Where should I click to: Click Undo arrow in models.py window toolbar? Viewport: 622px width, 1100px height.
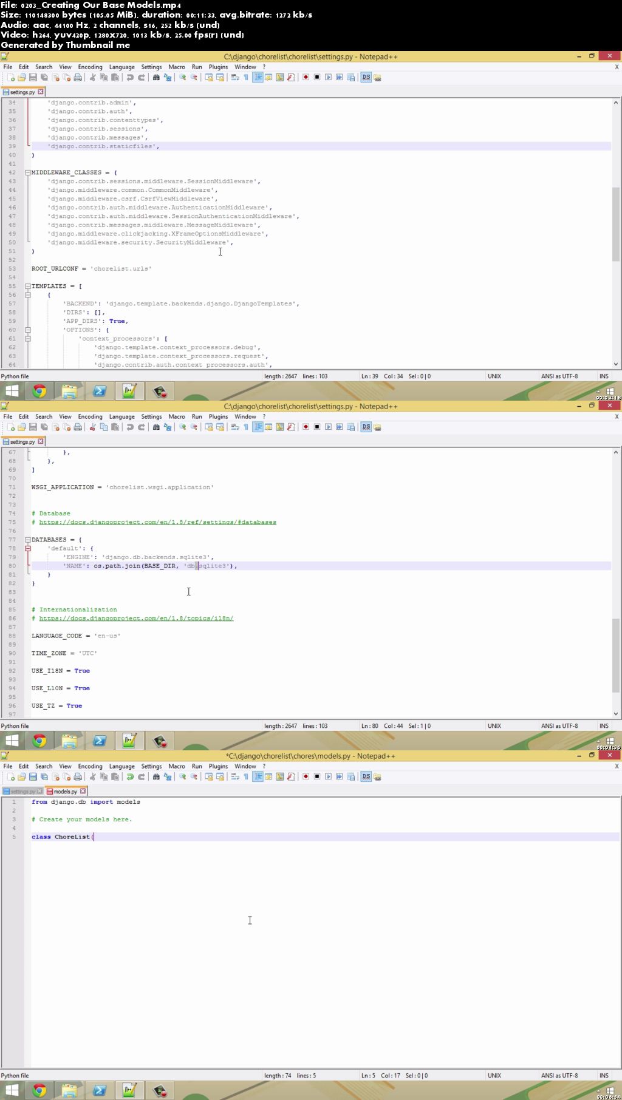click(x=129, y=777)
